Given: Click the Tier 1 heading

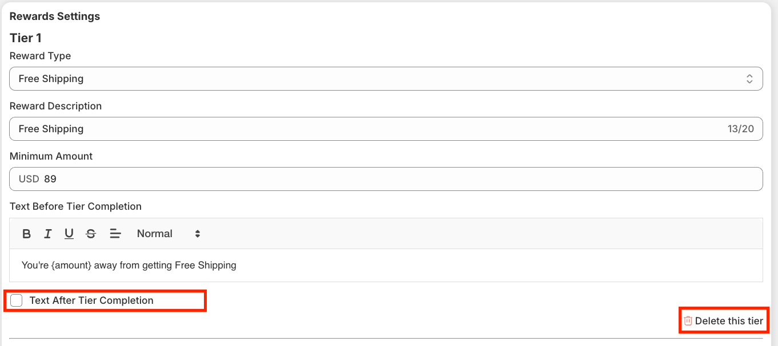Looking at the screenshot, I should (x=26, y=38).
